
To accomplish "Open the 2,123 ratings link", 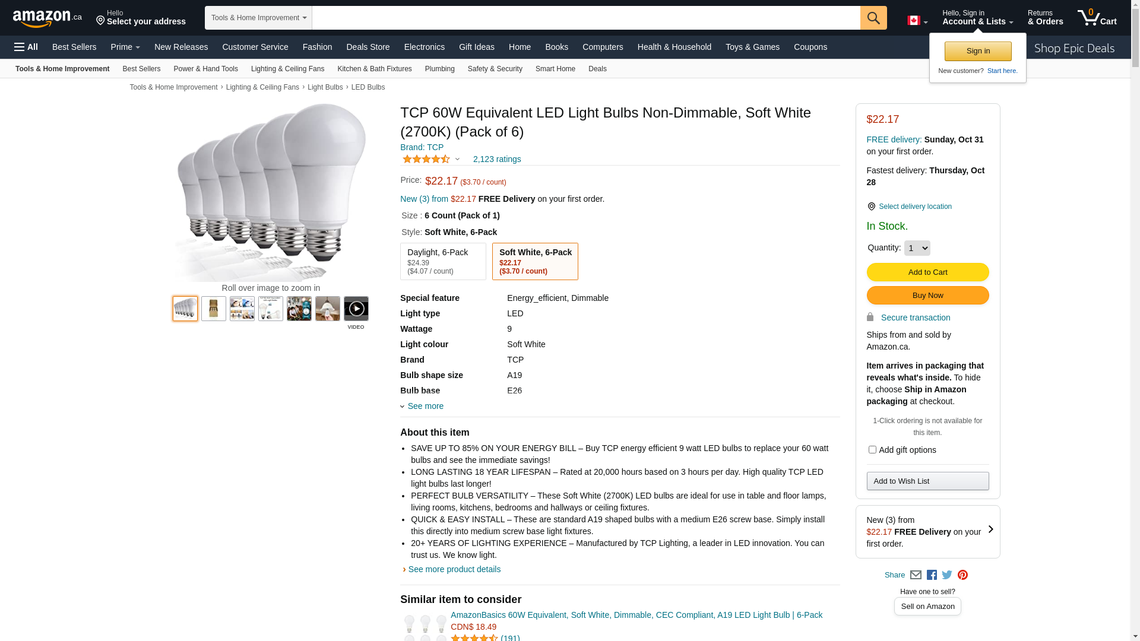I will click(497, 159).
